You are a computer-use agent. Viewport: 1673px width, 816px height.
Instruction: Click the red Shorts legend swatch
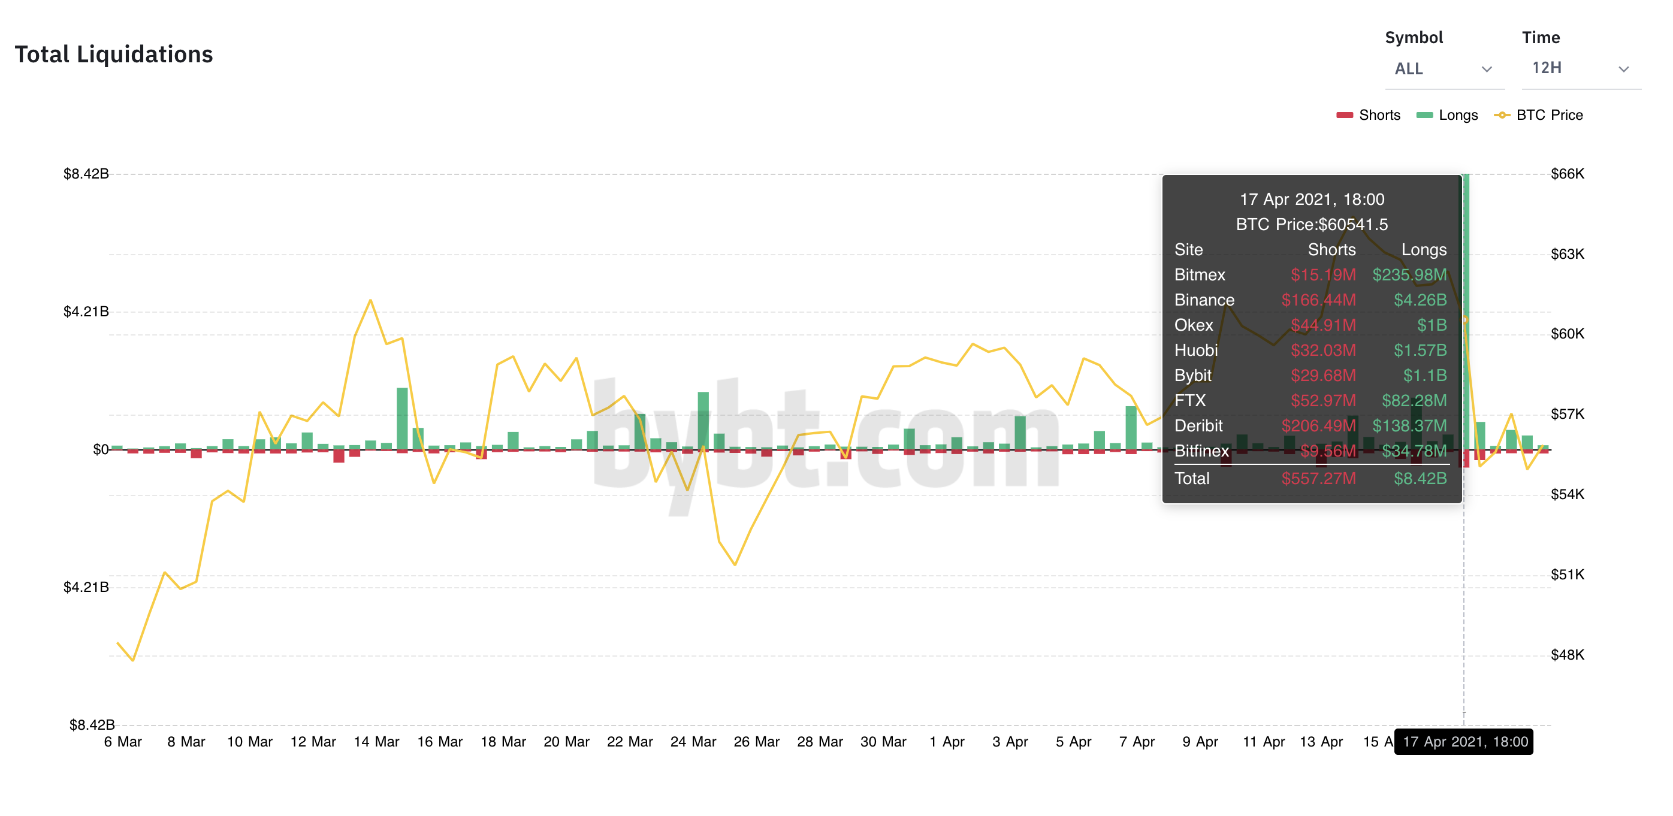coord(1345,115)
